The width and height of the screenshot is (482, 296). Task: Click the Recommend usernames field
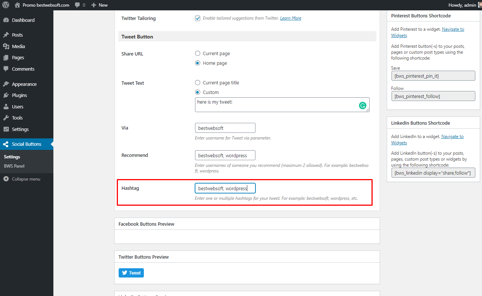pos(225,155)
